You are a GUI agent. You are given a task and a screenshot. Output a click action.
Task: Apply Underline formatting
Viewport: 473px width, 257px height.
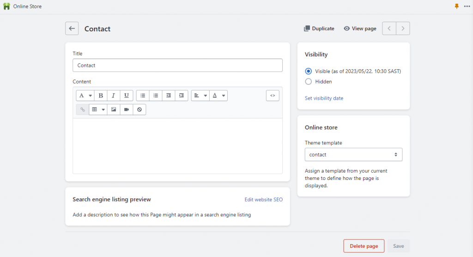(127, 96)
